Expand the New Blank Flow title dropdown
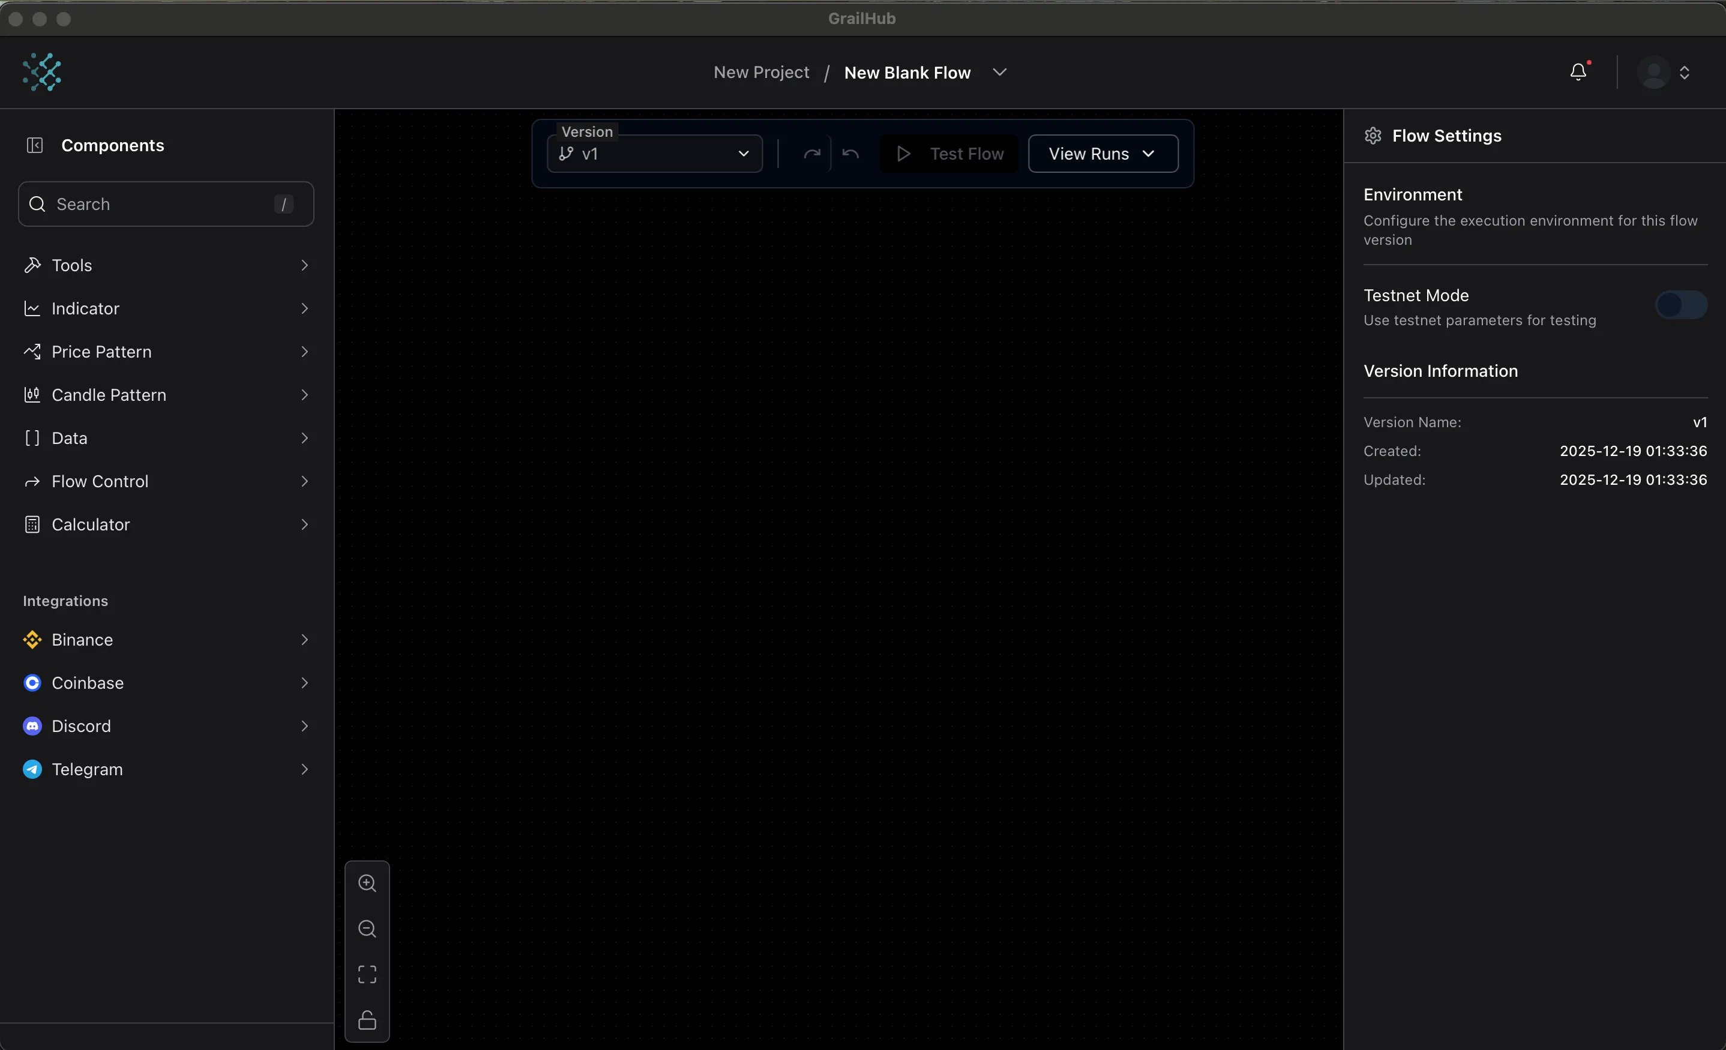Screen dimensions: 1726x1050 [1000, 71]
